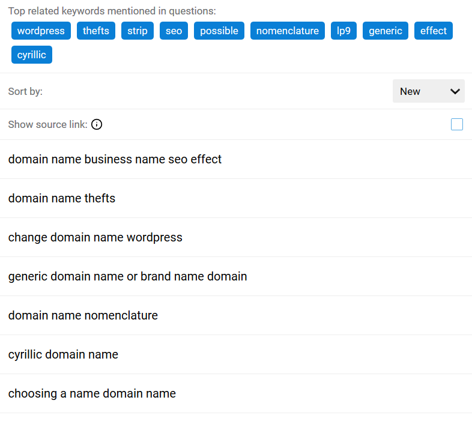472x424 pixels.
Task: Click the lp9 keyword tag
Action: (x=343, y=31)
